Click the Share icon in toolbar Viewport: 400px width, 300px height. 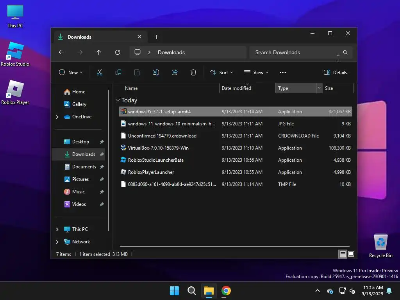coord(175,72)
